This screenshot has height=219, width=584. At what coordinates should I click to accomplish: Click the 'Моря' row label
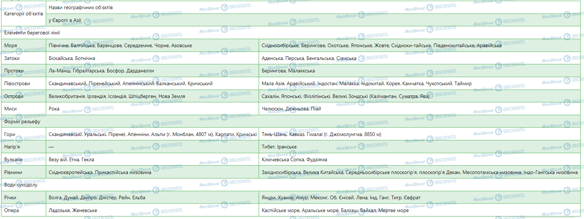pos(11,46)
